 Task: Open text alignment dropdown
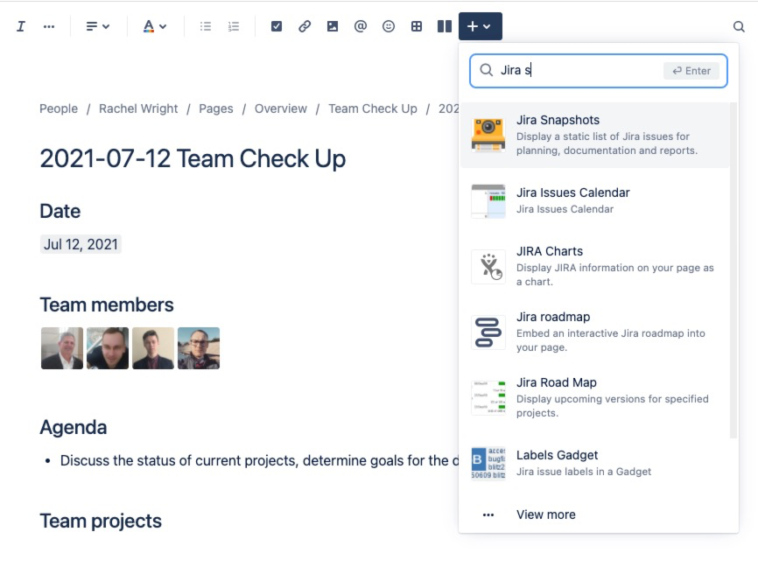point(97,26)
